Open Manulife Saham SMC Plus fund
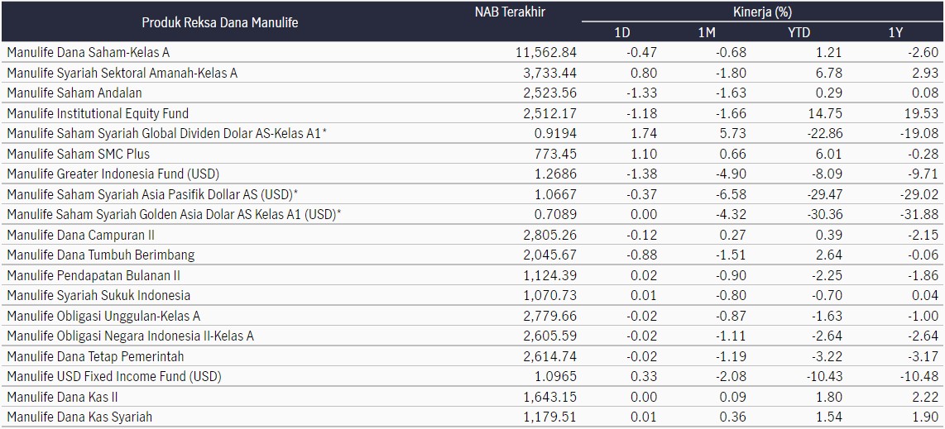This screenshot has width=945, height=429. pos(79,154)
